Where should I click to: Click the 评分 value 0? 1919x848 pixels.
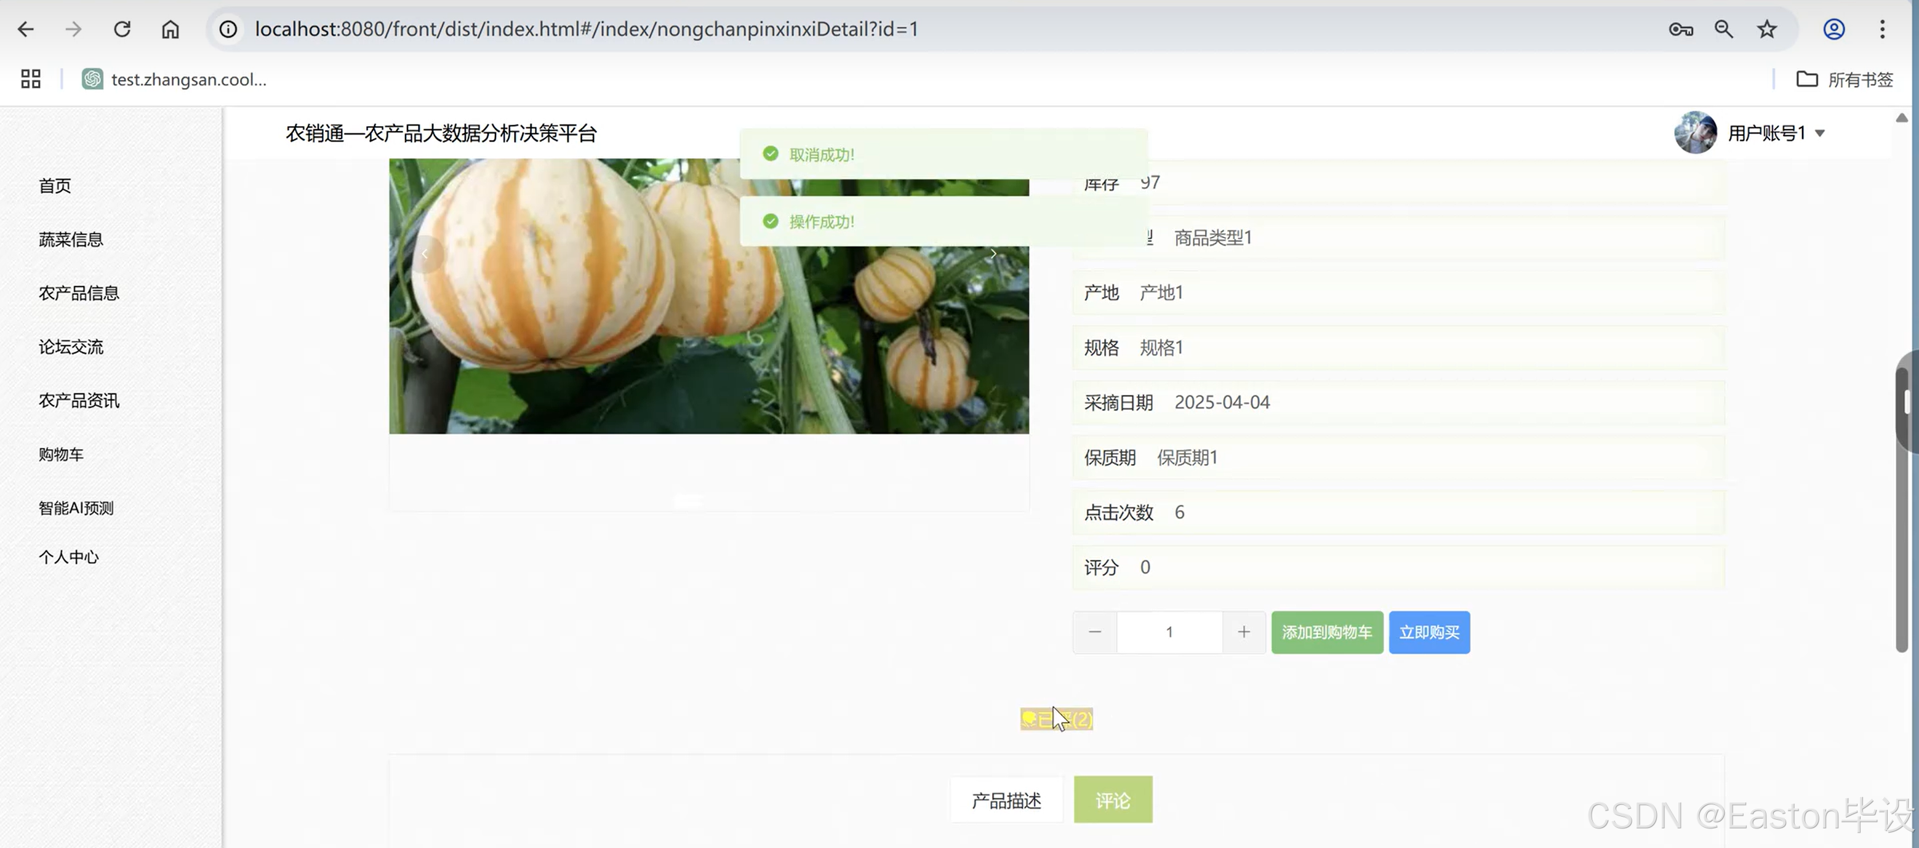click(1145, 568)
